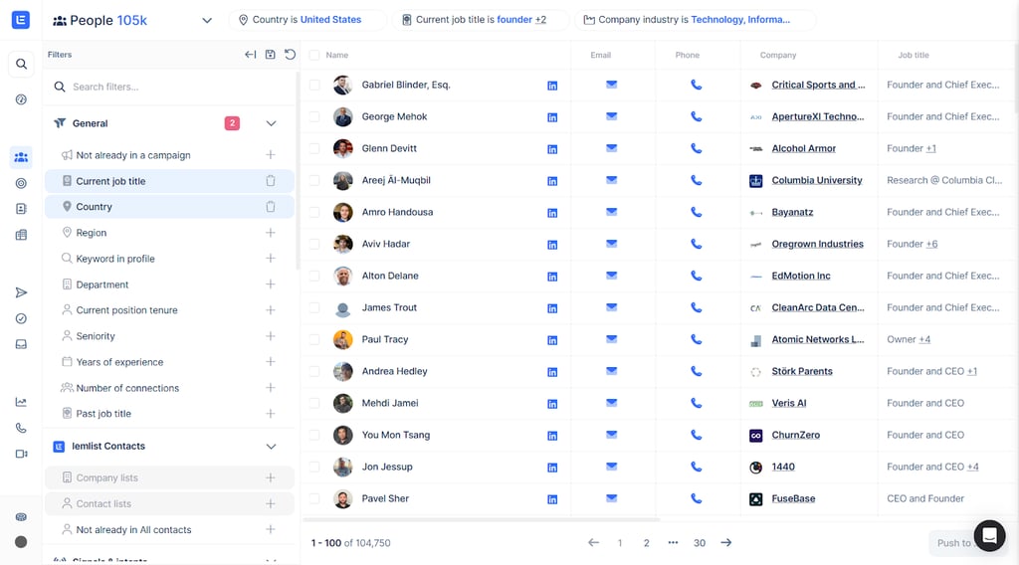Save the current filters with disk icon
Image resolution: width=1019 pixels, height=565 pixels.
(x=271, y=55)
